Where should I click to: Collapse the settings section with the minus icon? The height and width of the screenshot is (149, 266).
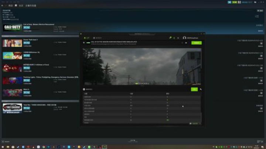click(84, 89)
